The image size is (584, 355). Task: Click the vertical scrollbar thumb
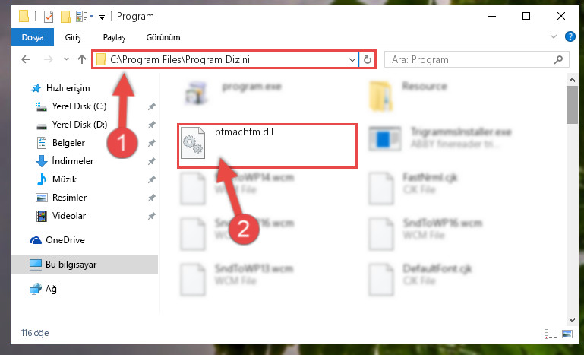[x=572, y=105]
